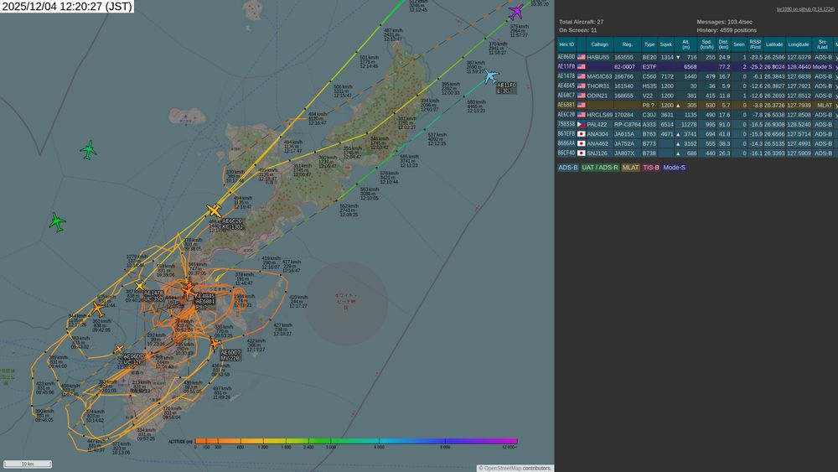Viewport: 838px width, 472px height.
Task: Click squawk 7172 in MAGIC63 row
Action: [666, 76]
